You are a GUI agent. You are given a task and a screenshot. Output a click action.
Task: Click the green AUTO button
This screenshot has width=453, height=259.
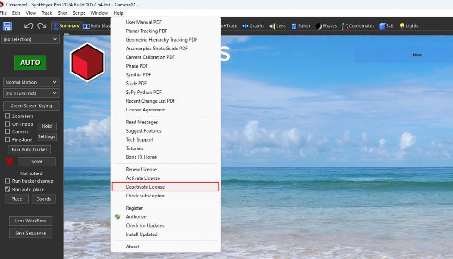coord(31,62)
